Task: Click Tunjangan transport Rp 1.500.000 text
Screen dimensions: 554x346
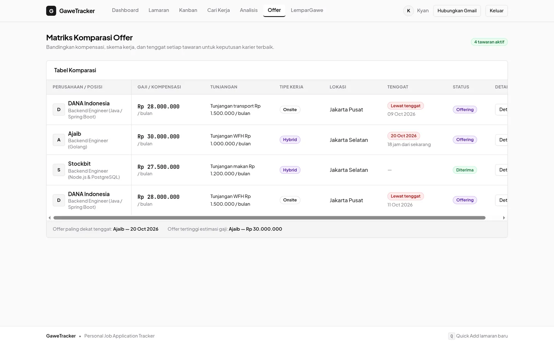Action: click(235, 110)
